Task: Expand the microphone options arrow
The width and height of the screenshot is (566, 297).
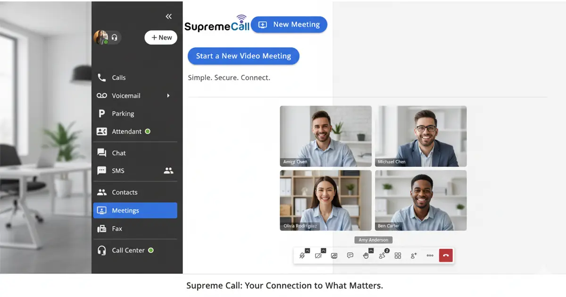Action: [x=307, y=251]
